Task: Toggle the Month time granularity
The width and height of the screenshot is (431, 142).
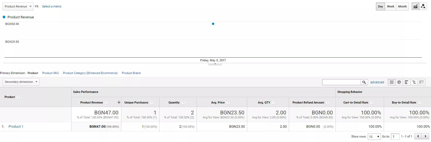Action: point(402,6)
